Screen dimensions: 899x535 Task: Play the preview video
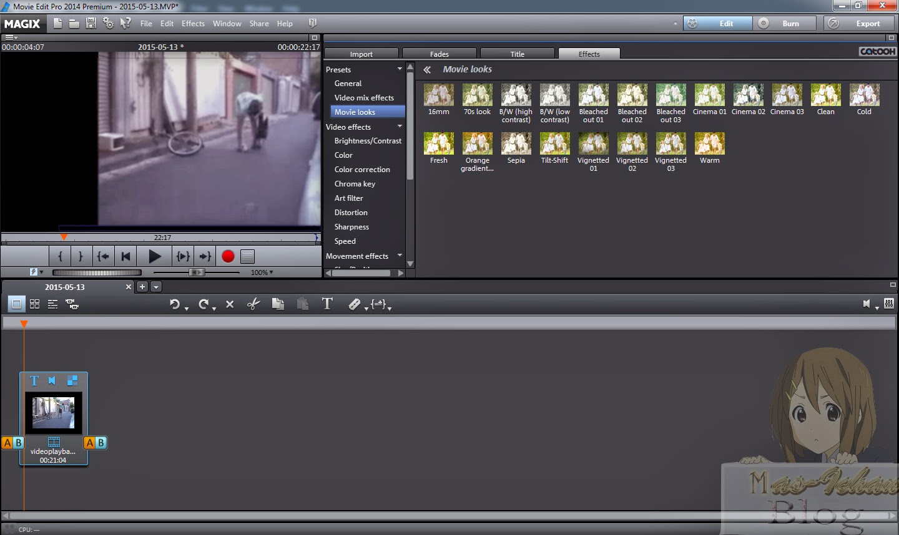tap(154, 256)
